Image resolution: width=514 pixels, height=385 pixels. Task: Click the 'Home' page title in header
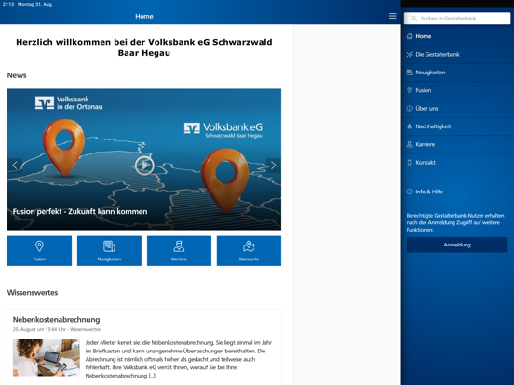(144, 16)
